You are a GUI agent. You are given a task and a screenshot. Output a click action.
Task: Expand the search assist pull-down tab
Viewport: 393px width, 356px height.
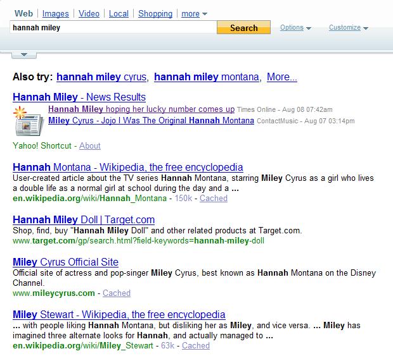[24, 55]
